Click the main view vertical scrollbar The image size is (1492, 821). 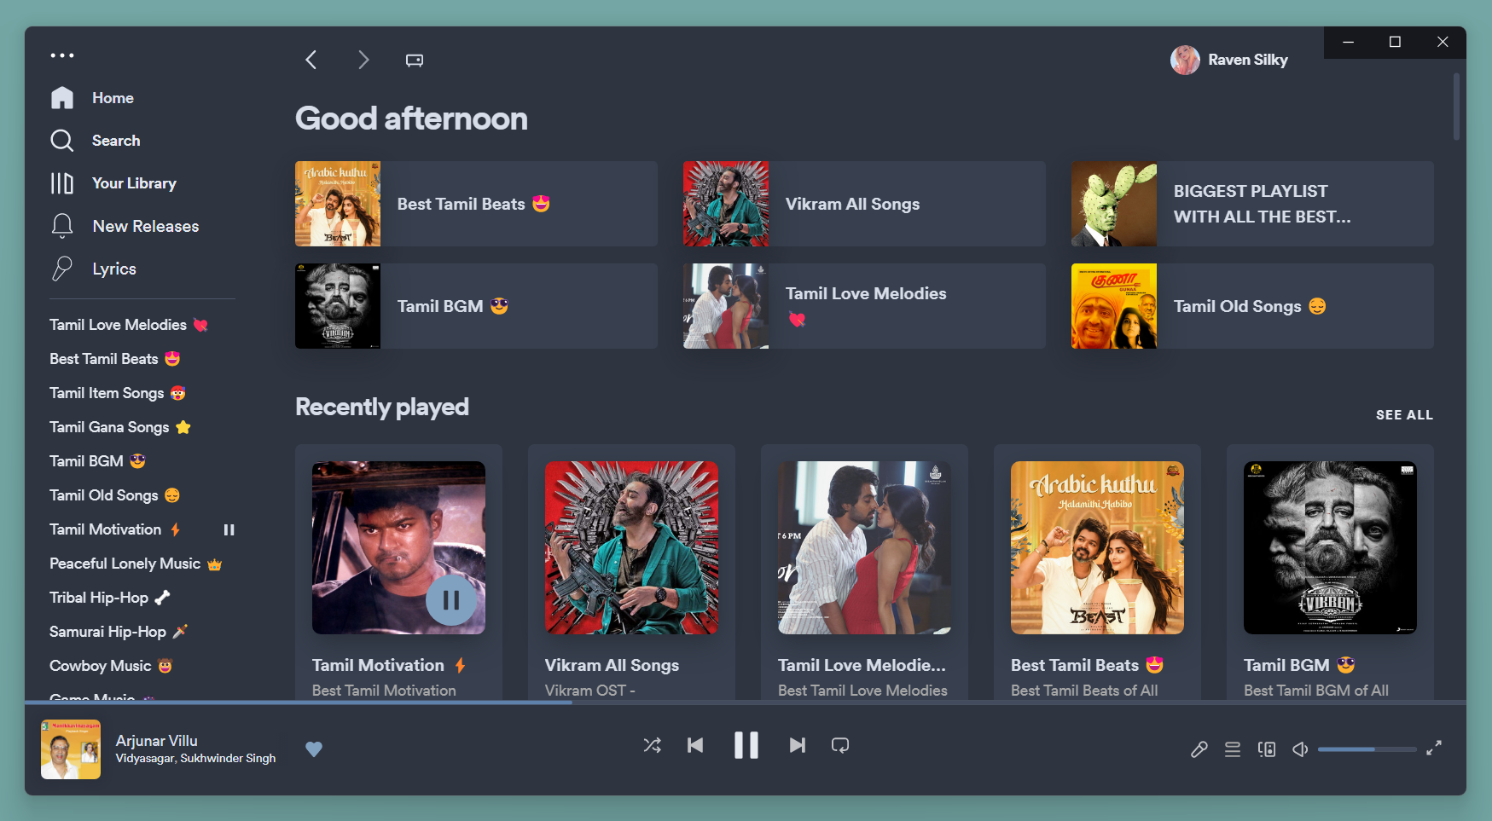tap(1456, 107)
